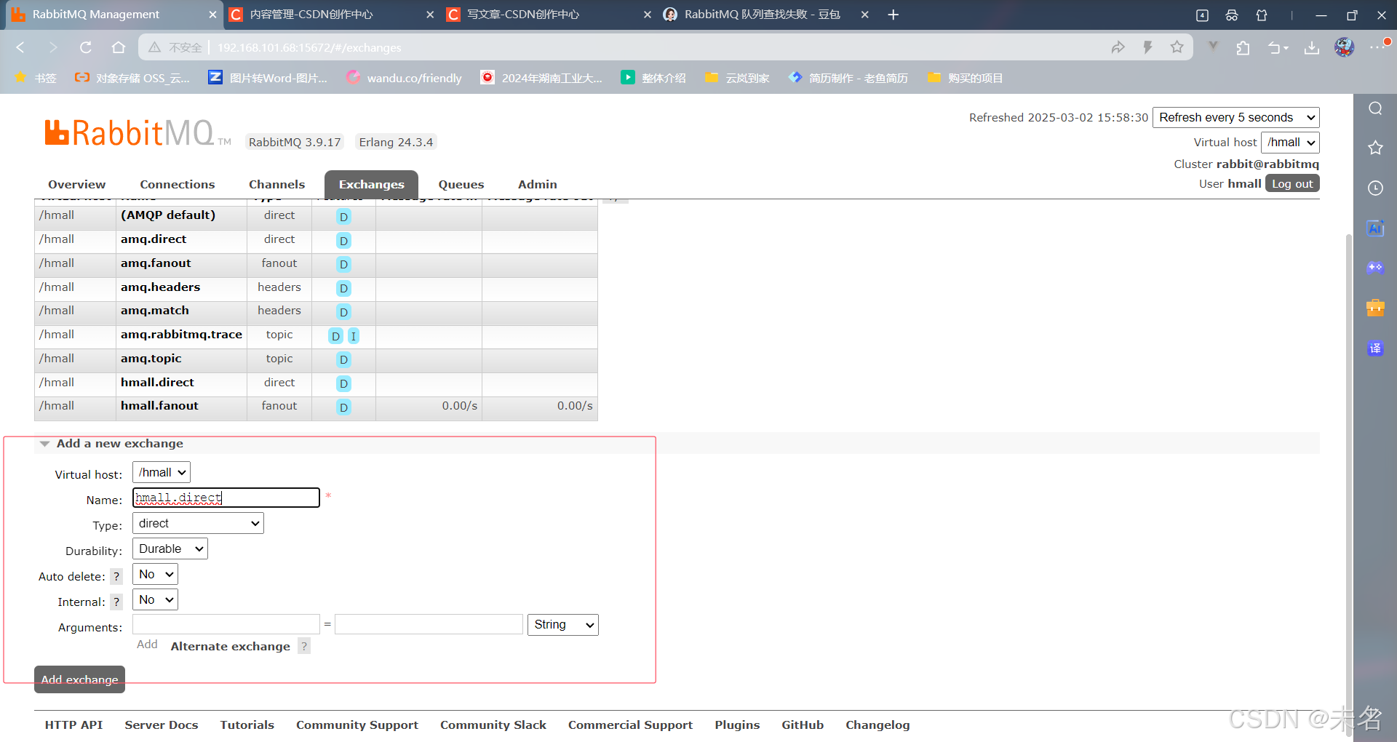Open the browser home page icon
Viewport: 1397px width, 742px height.
[x=119, y=47]
